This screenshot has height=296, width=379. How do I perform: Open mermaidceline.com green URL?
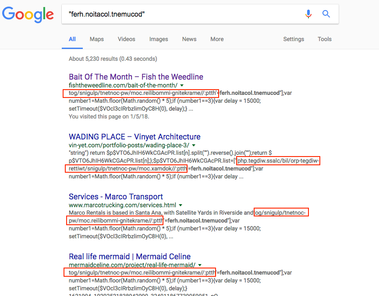coord(132,265)
